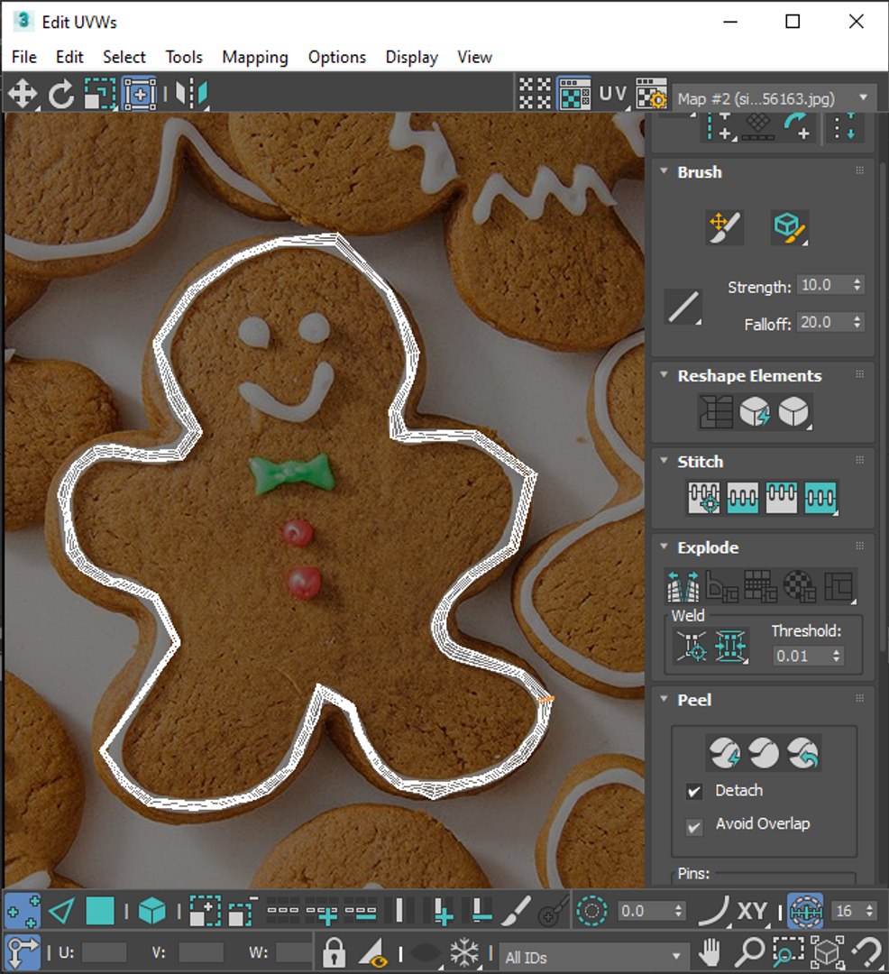Click the Paint Select brush icon
Viewport: 889px width, 974px height.
tap(515, 912)
